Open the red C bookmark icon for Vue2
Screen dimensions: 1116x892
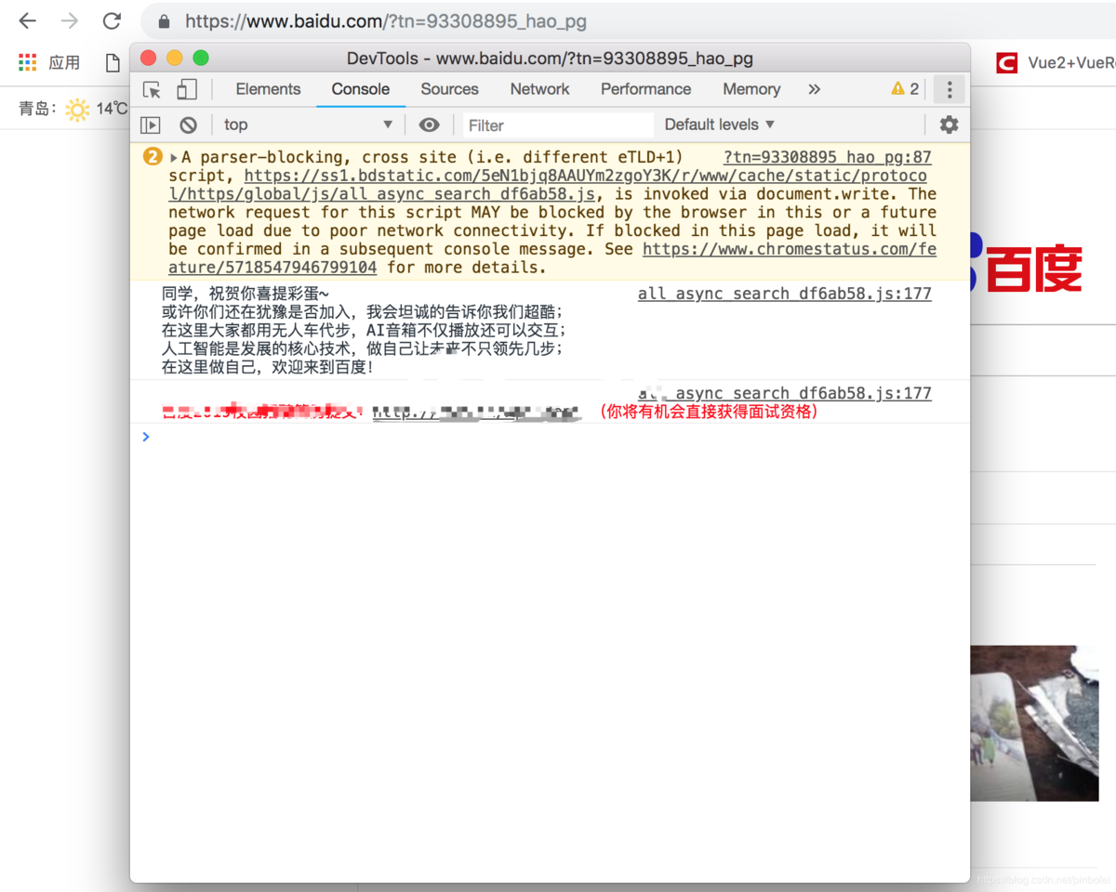(x=1006, y=62)
